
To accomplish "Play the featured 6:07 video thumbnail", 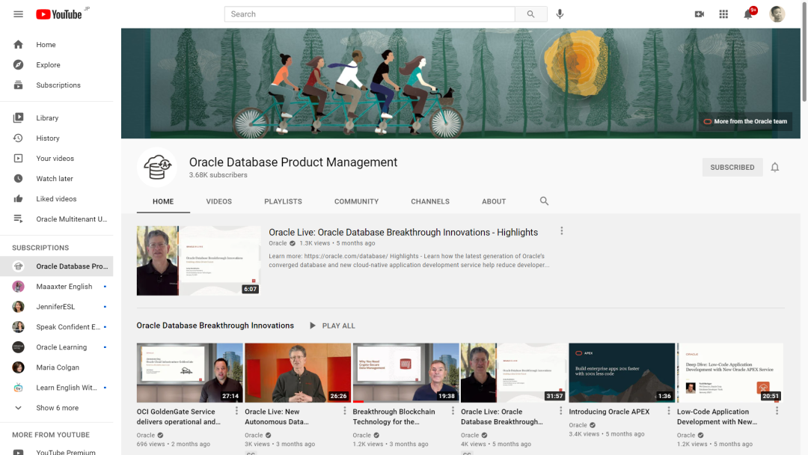I will [198, 260].
